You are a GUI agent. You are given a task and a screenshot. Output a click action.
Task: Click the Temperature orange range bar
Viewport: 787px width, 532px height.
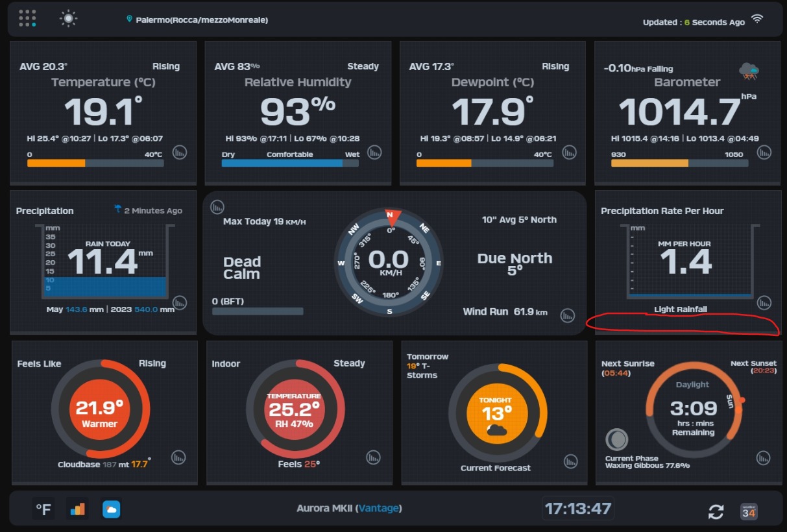coord(56,163)
